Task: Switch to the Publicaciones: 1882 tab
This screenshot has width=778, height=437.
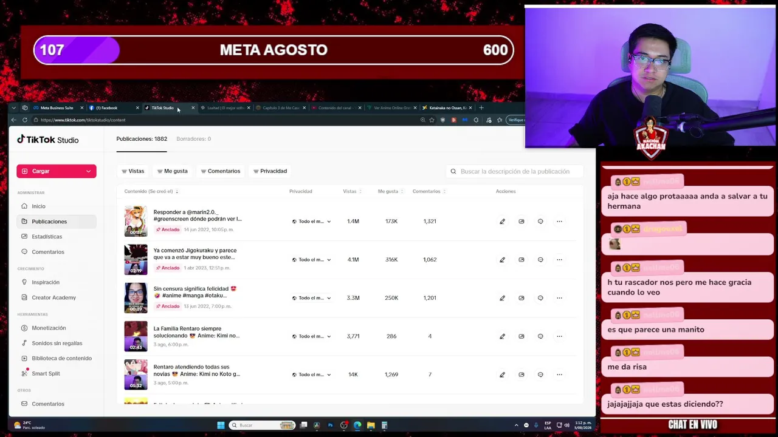Action: (x=142, y=139)
